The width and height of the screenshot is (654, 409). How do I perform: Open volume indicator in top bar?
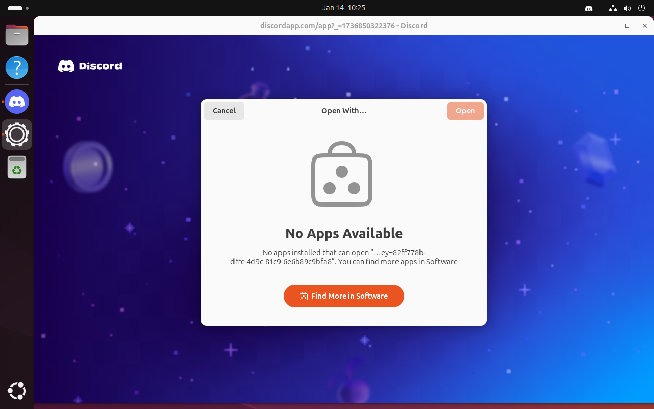(627, 8)
